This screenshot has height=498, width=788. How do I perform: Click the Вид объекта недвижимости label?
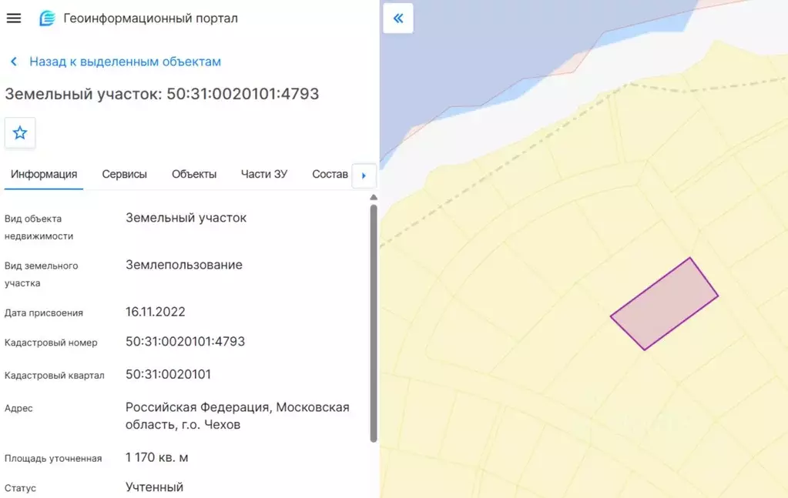click(x=39, y=227)
